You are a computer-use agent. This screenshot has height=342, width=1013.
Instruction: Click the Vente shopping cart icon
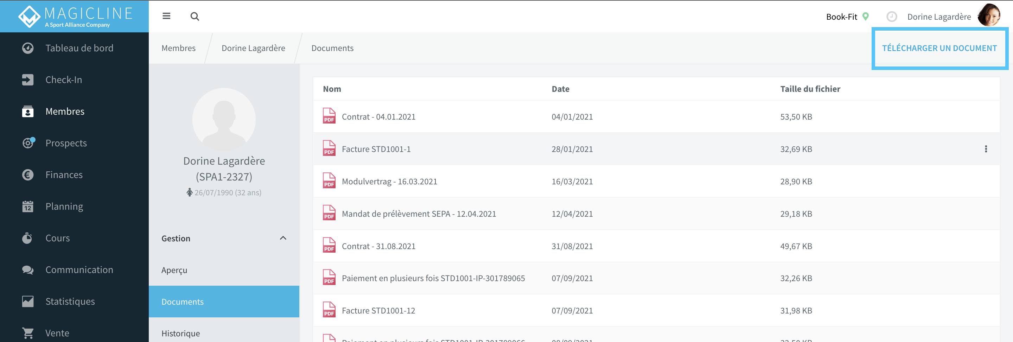click(x=28, y=333)
